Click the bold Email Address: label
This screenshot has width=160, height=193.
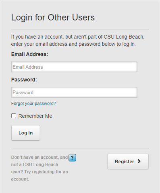tap(29, 54)
